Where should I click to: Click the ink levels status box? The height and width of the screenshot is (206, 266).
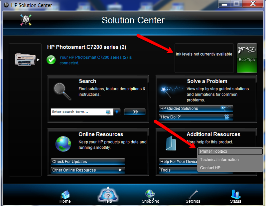pos(204,58)
